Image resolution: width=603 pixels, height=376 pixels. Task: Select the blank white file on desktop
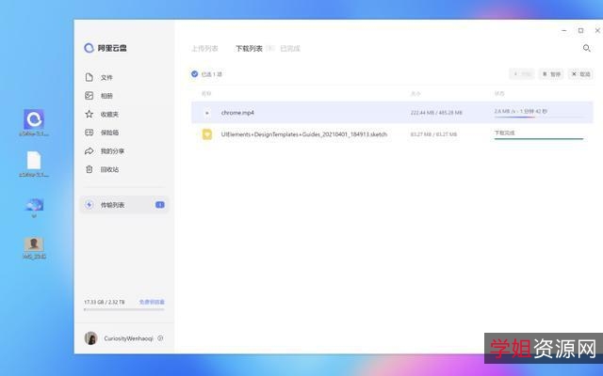[34, 161]
